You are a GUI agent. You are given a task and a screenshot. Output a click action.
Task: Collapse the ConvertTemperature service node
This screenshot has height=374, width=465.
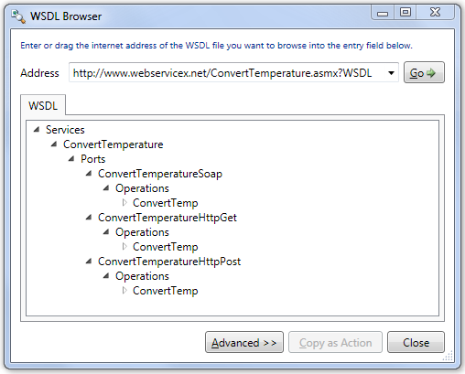coord(54,144)
